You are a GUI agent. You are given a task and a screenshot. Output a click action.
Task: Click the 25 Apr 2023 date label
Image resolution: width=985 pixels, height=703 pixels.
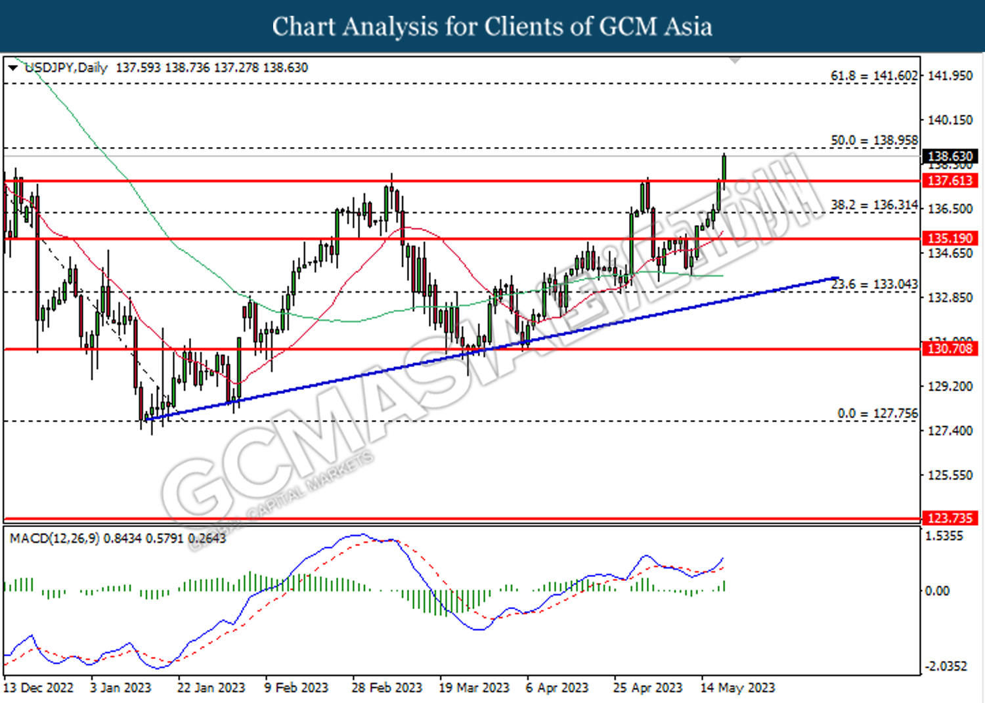point(648,688)
